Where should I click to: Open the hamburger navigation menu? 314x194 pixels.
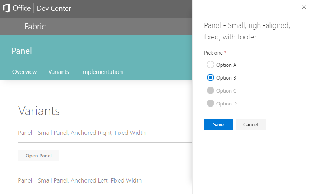[15, 26]
